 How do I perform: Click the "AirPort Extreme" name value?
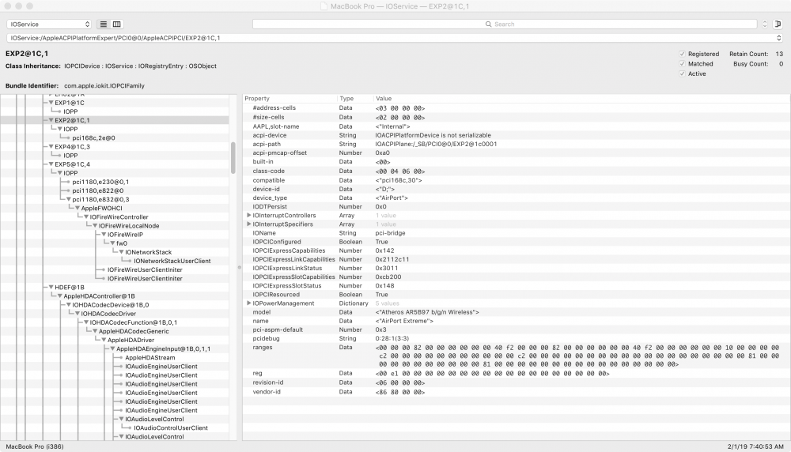point(404,321)
